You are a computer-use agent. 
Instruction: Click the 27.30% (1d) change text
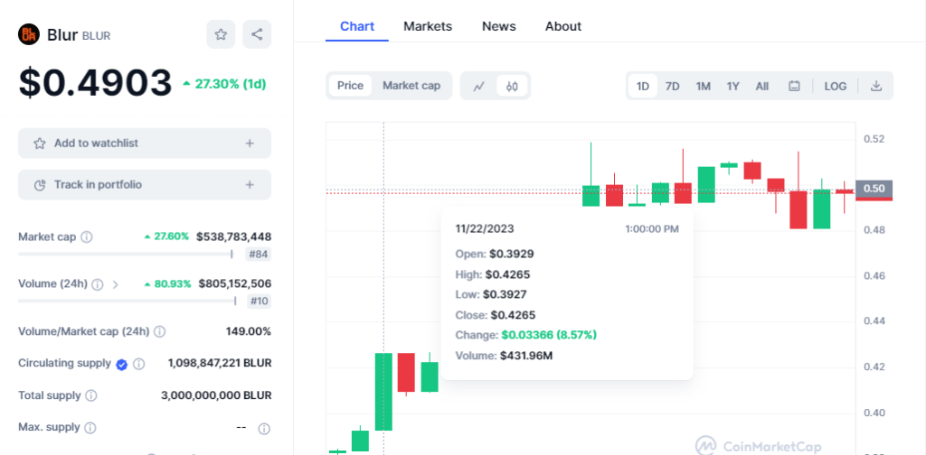tap(224, 84)
